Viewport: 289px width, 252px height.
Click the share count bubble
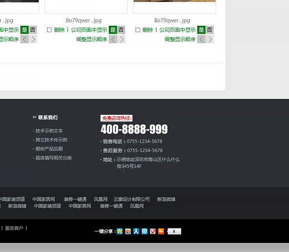click(174, 232)
